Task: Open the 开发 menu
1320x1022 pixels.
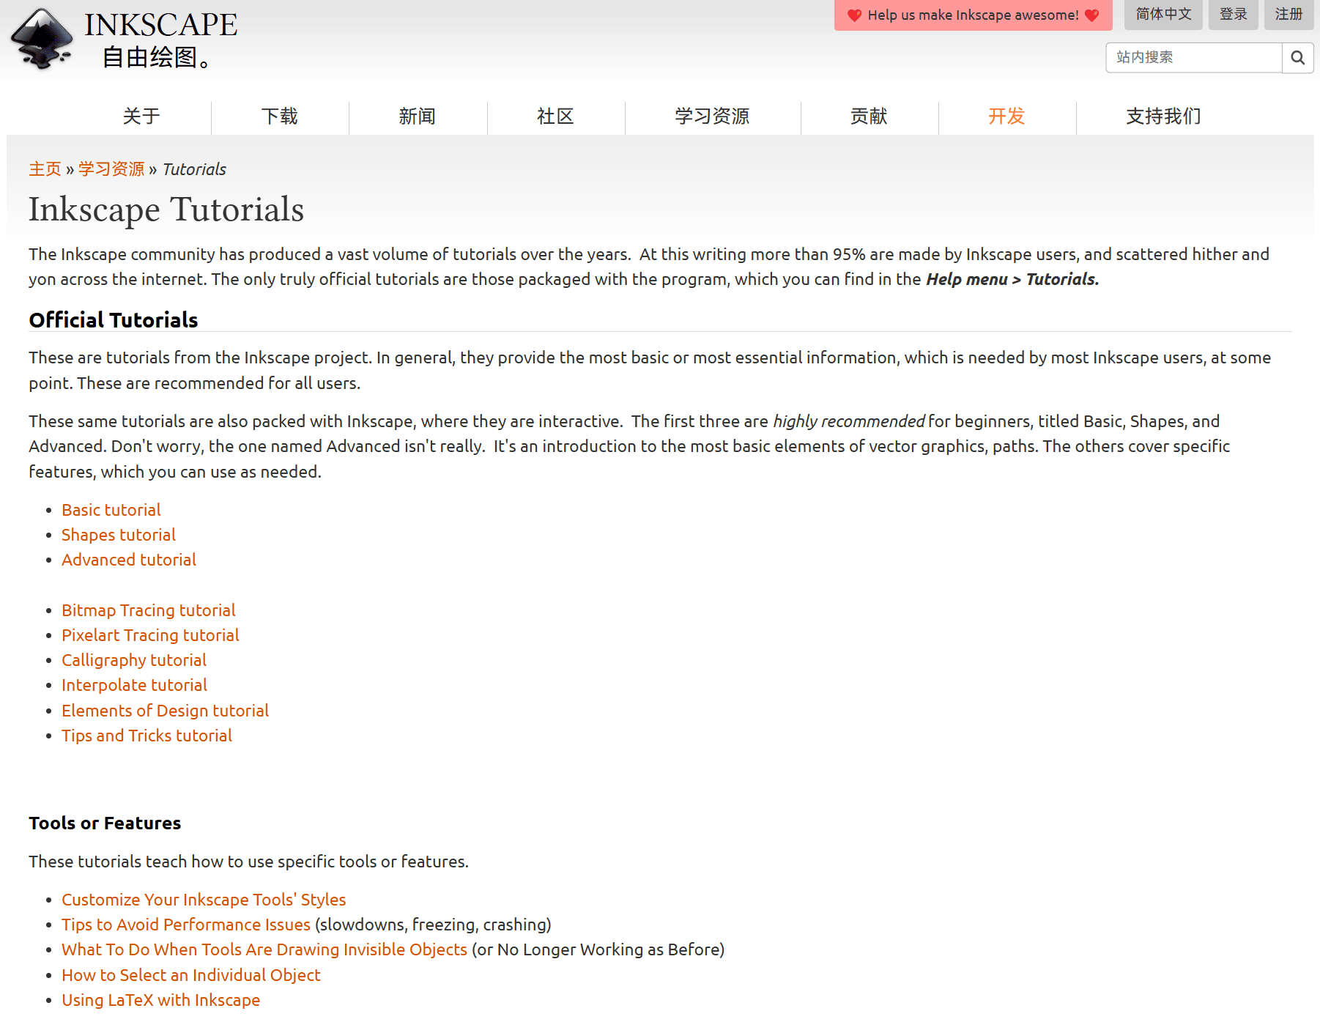Action: 1006,116
